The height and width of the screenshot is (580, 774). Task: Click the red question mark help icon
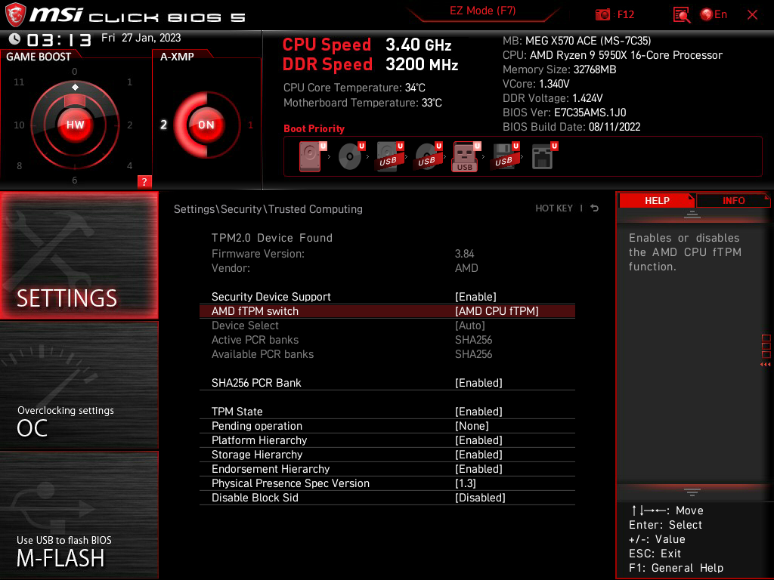144,181
